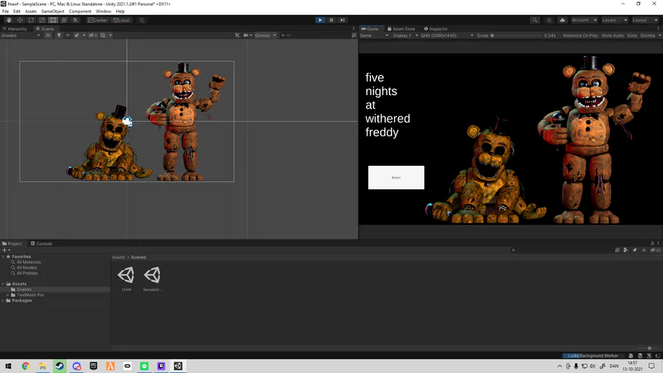Select All Prefabs in Favorites
Screen dimensions: 663x373
[x=27, y=273]
